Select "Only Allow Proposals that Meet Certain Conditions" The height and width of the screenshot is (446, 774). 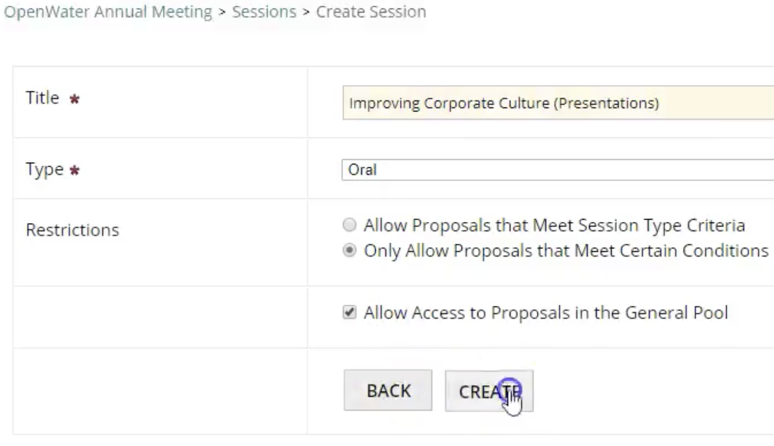point(349,251)
